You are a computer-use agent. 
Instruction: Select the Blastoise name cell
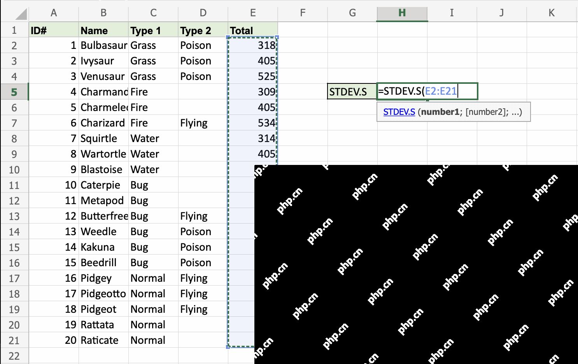pyautogui.click(x=103, y=170)
